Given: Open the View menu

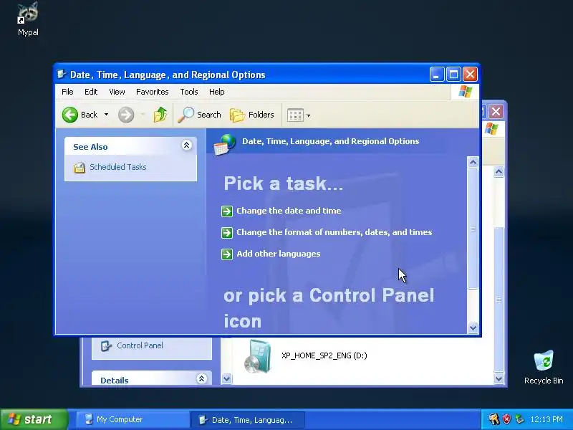Looking at the screenshot, I should [x=117, y=92].
